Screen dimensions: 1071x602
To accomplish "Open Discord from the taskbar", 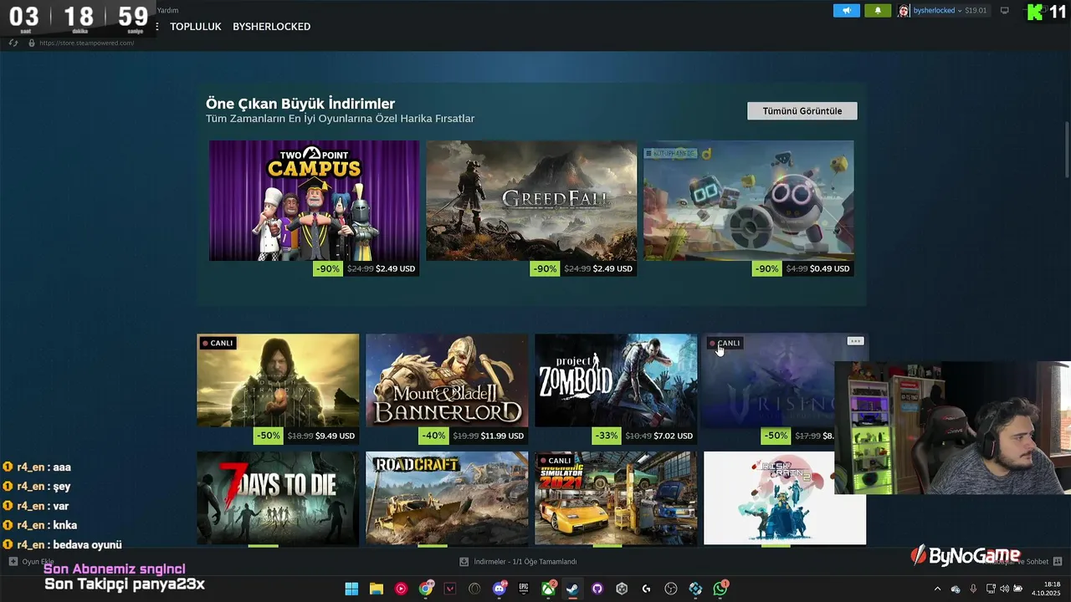I will coord(500,589).
